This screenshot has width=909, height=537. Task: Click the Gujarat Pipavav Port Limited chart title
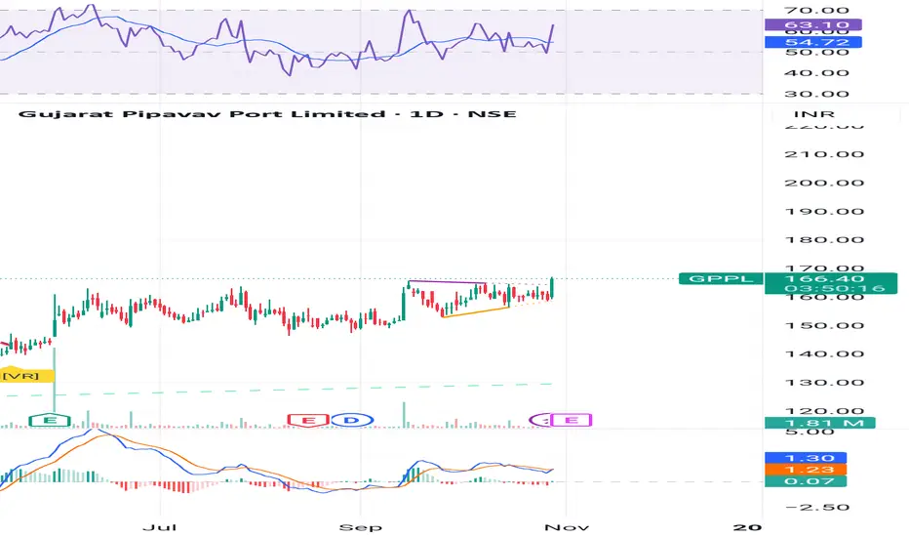point(267,114)
